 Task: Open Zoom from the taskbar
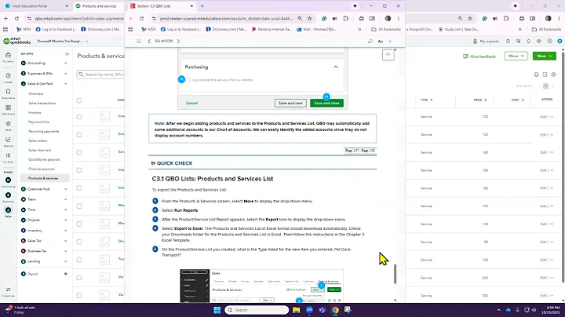click(x=309, y=310)
